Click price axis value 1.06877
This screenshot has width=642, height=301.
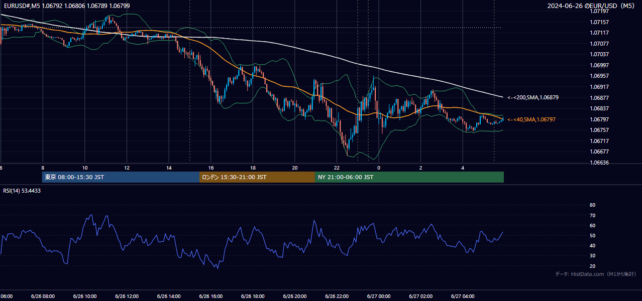click(599, 98)
